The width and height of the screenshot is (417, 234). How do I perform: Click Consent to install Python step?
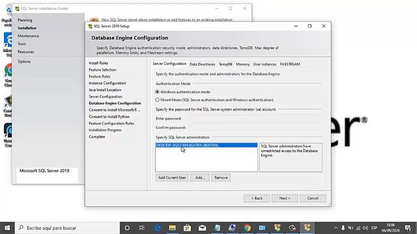point(109,117)
